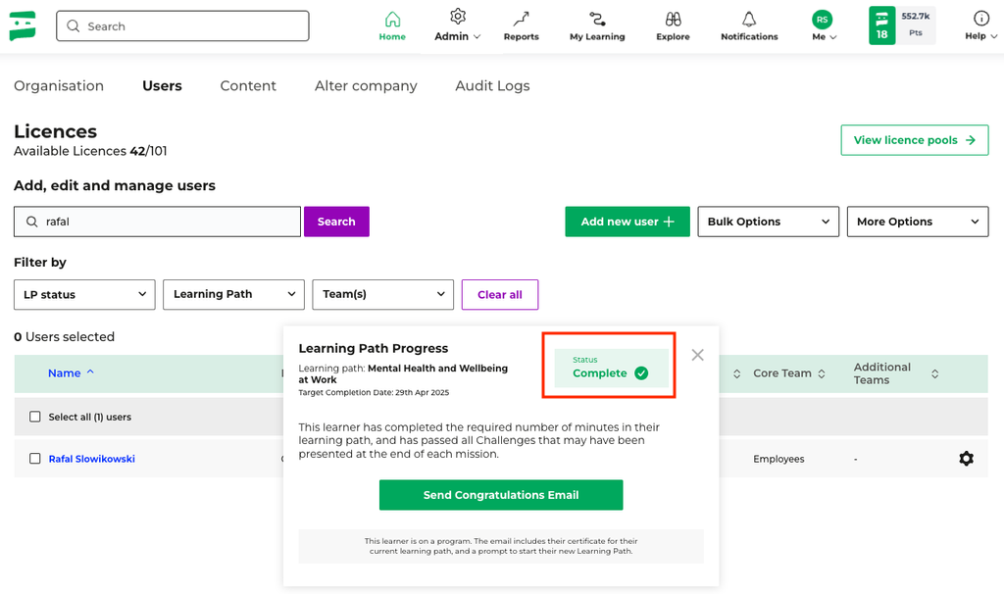Tick the Select all users checkbox
The image size is (1004, 594).
[x=35, y=417]
